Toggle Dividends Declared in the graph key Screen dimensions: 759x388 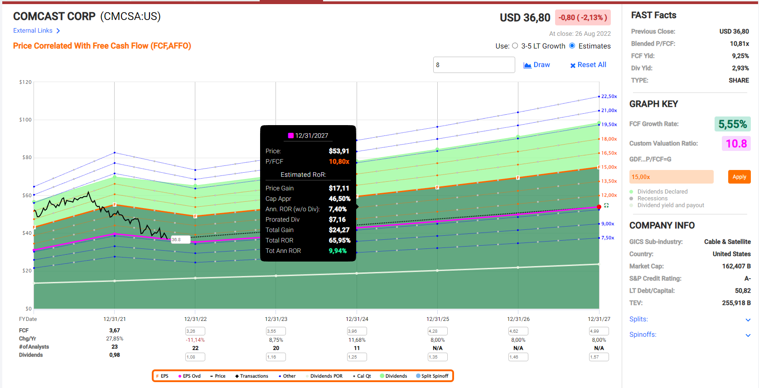coord(631,192)
